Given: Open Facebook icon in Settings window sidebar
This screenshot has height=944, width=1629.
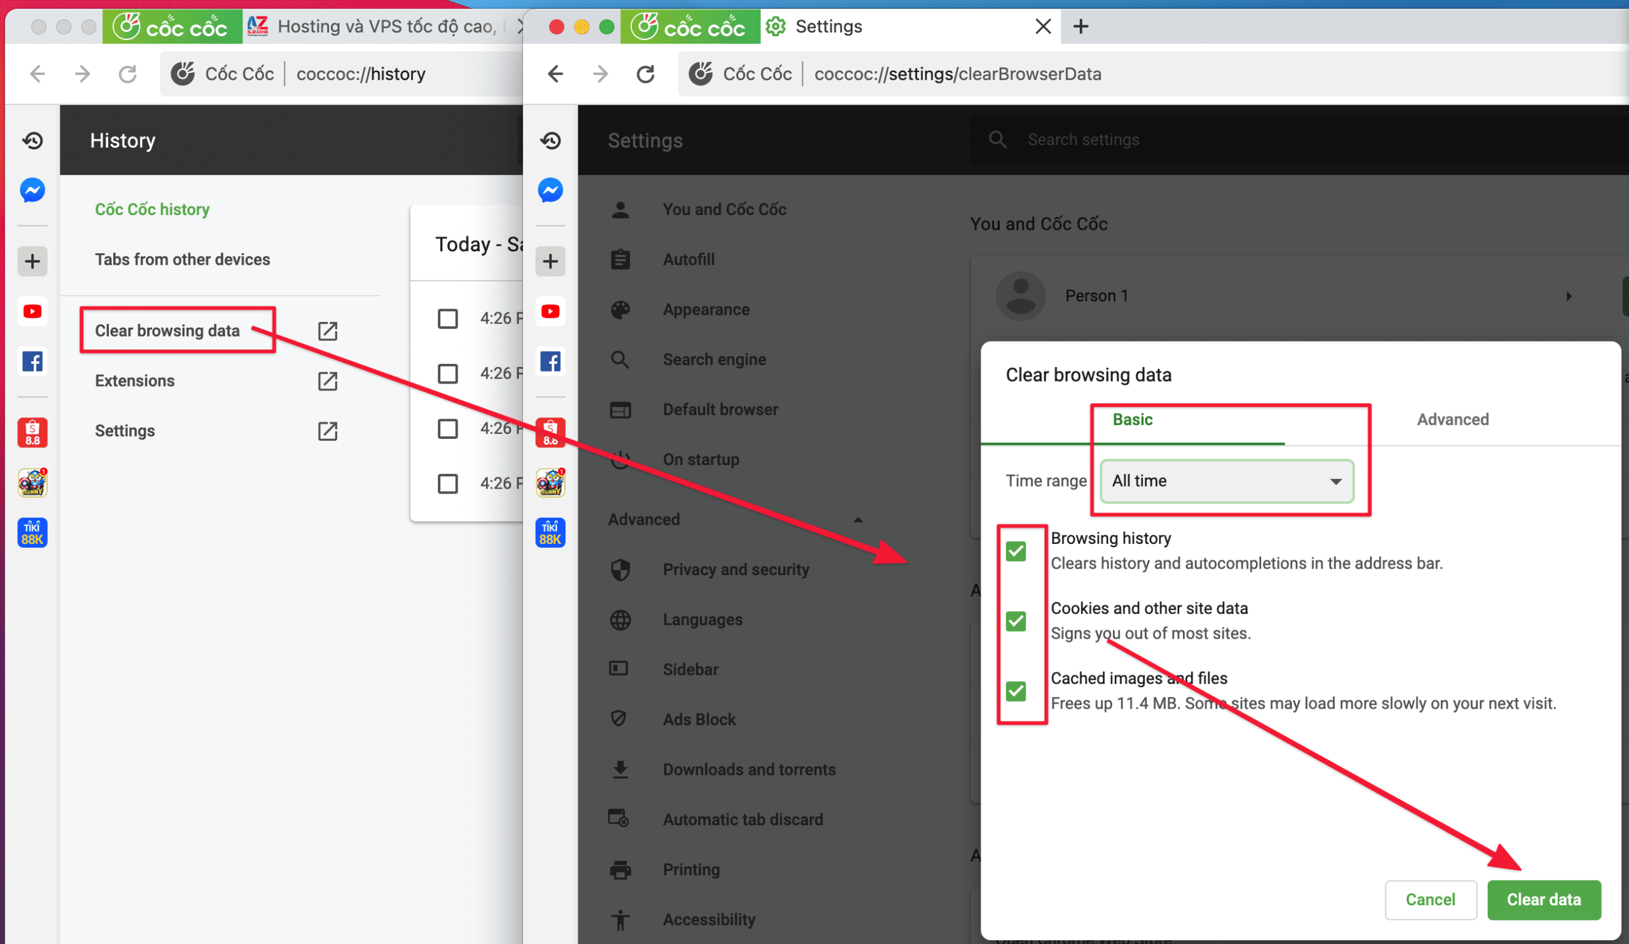Looking at the screenshot, I should pyautogui.click(x=550, y=361).
